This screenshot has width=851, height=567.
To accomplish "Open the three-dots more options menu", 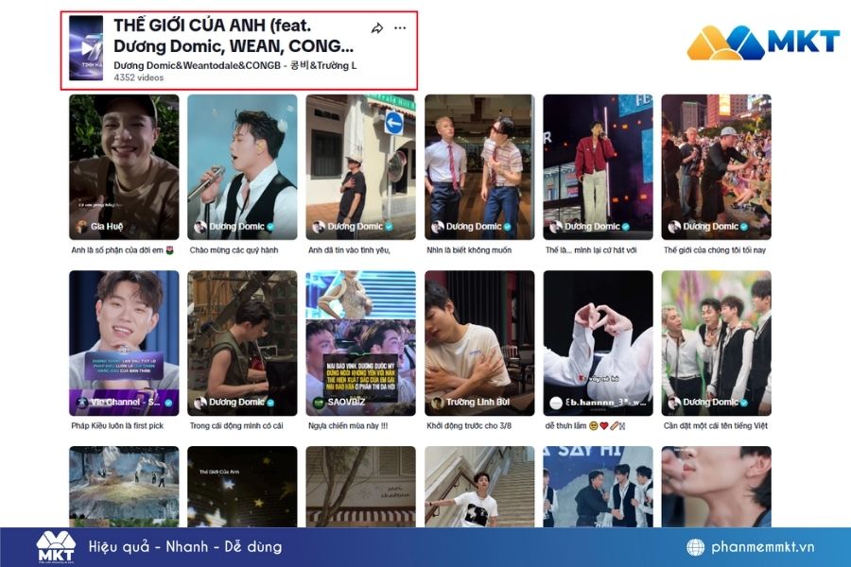I will point(400,27).
